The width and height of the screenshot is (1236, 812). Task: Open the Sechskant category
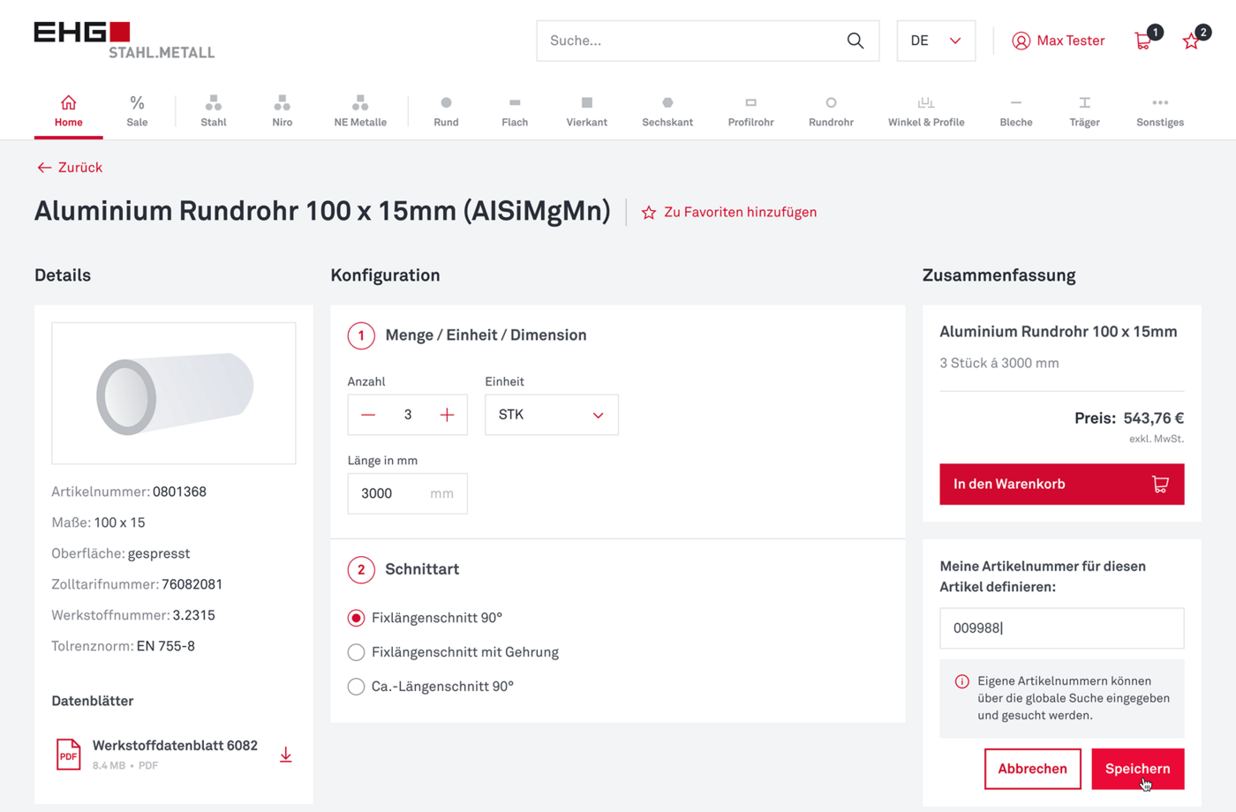(667, 111)
